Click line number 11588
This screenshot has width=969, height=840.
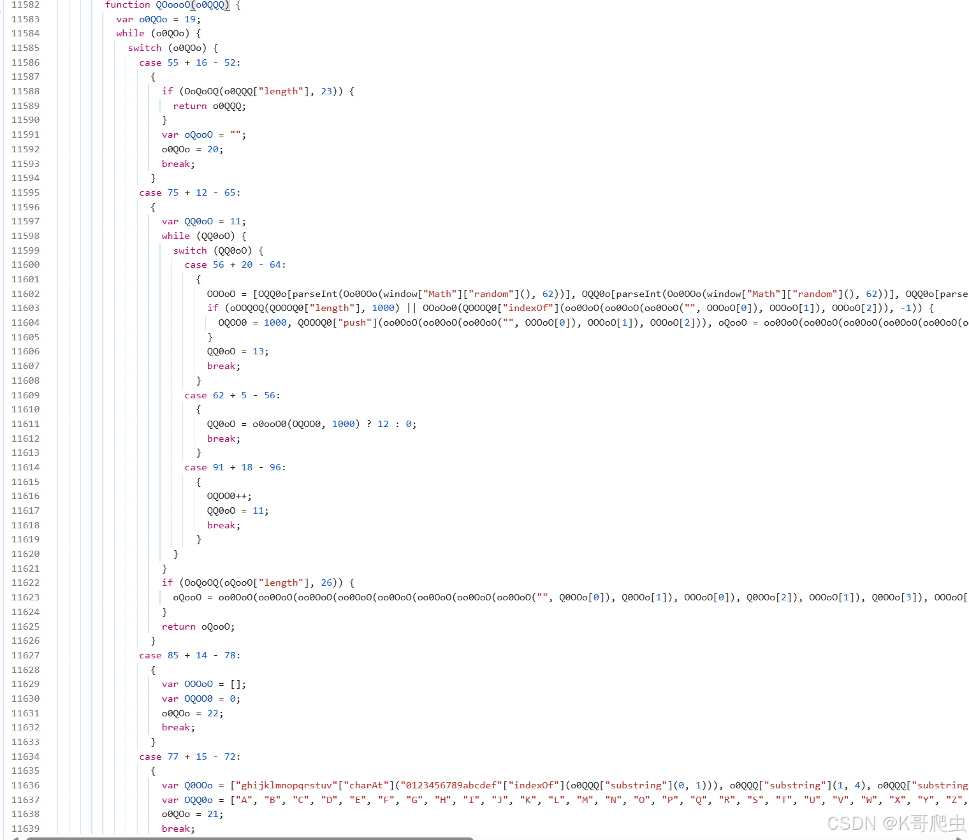(x=25, y=91)
